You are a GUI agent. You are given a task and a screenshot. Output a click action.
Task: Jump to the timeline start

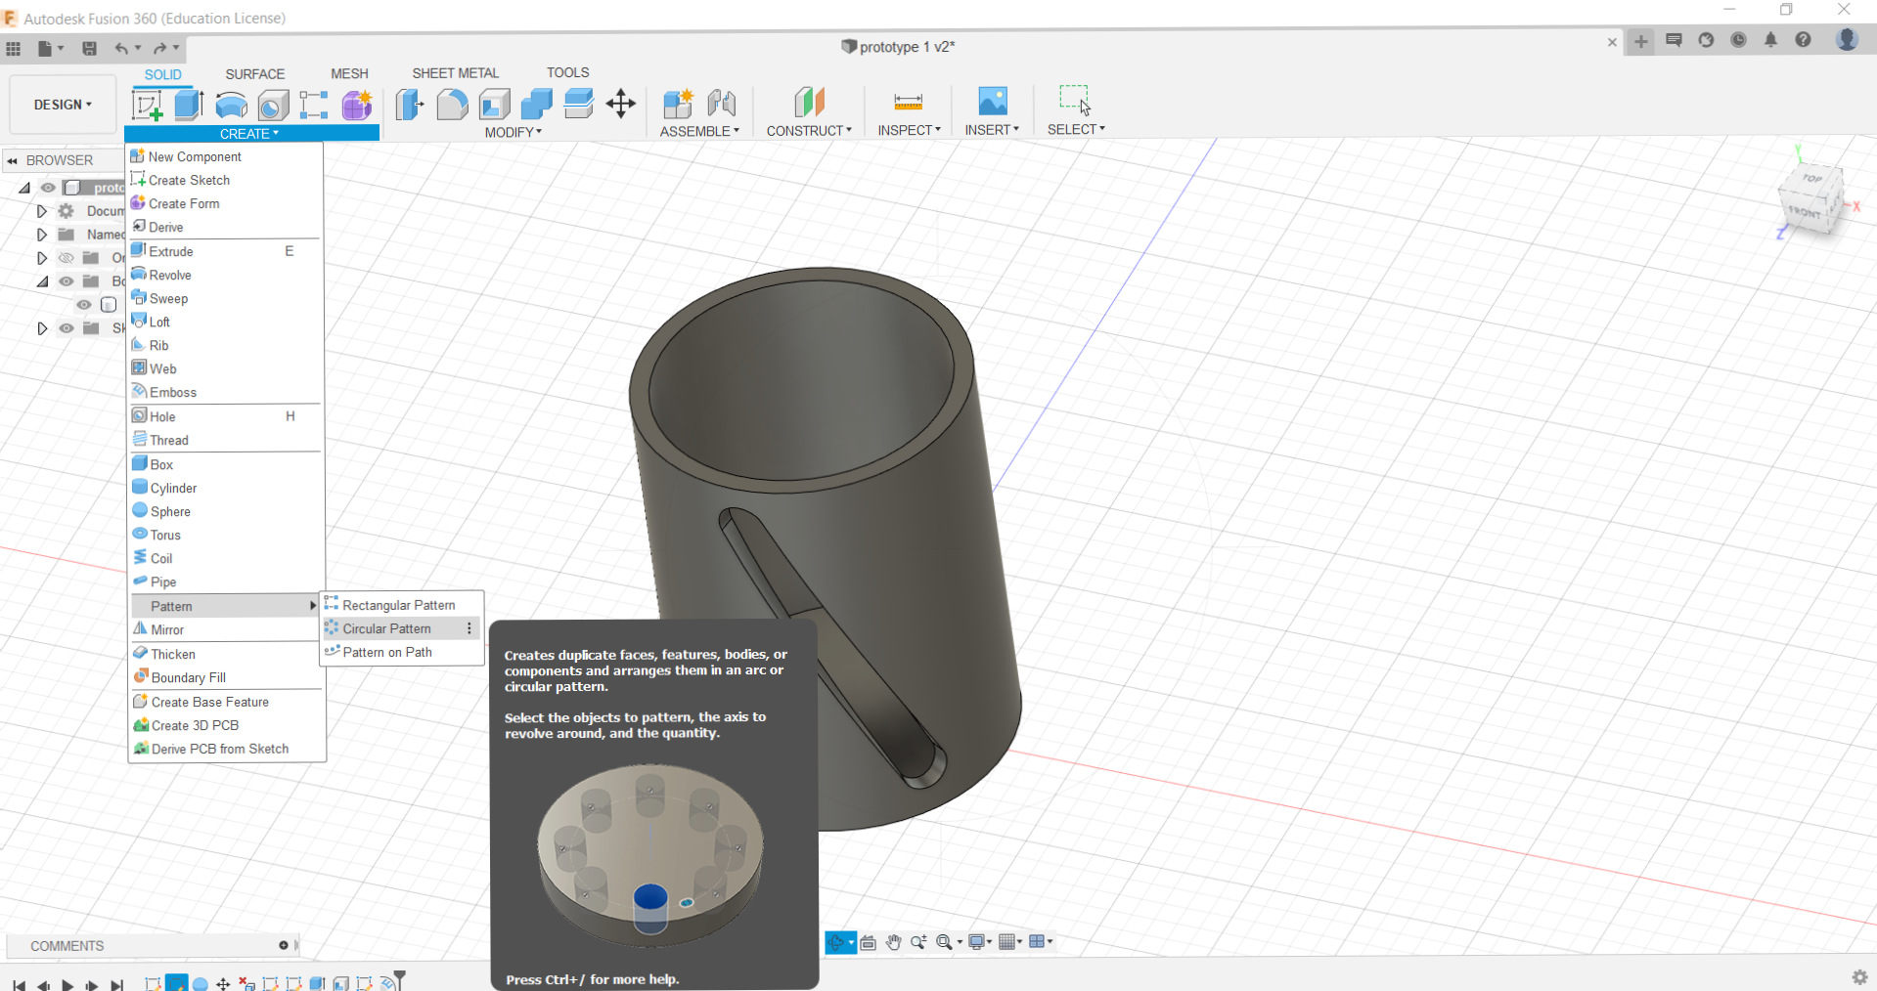coord(20,984)
